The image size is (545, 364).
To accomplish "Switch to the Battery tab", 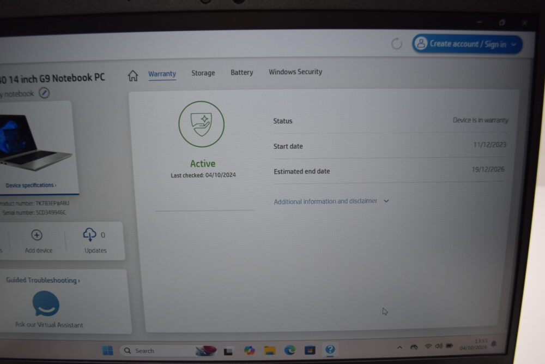I will click(x=242, y=73).
